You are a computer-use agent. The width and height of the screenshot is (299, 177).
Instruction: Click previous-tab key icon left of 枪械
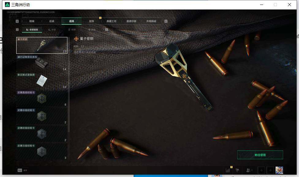tap(17, 21)
